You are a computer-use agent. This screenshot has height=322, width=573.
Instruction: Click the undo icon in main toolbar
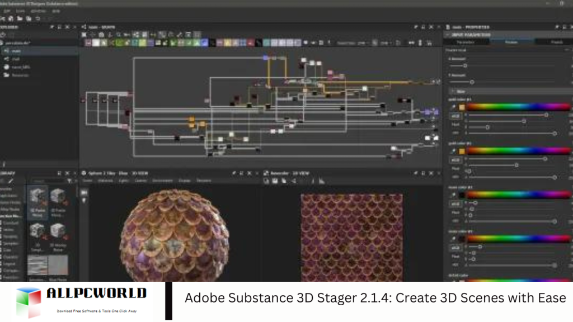pyautogui.click(x=37, y=18)
